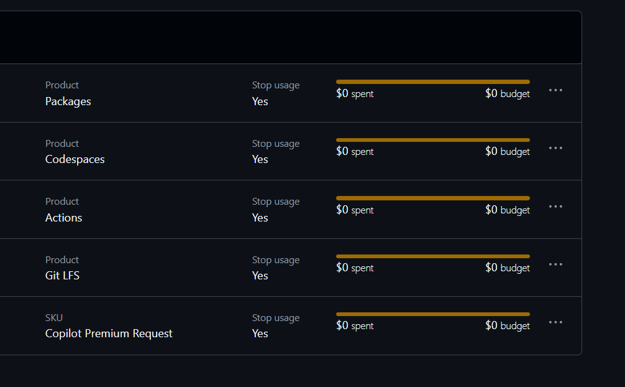Viewport: 625px width, 387px height.
Task: Click the $0 budget for Copilot Premium Request
Action: [507, 326]
